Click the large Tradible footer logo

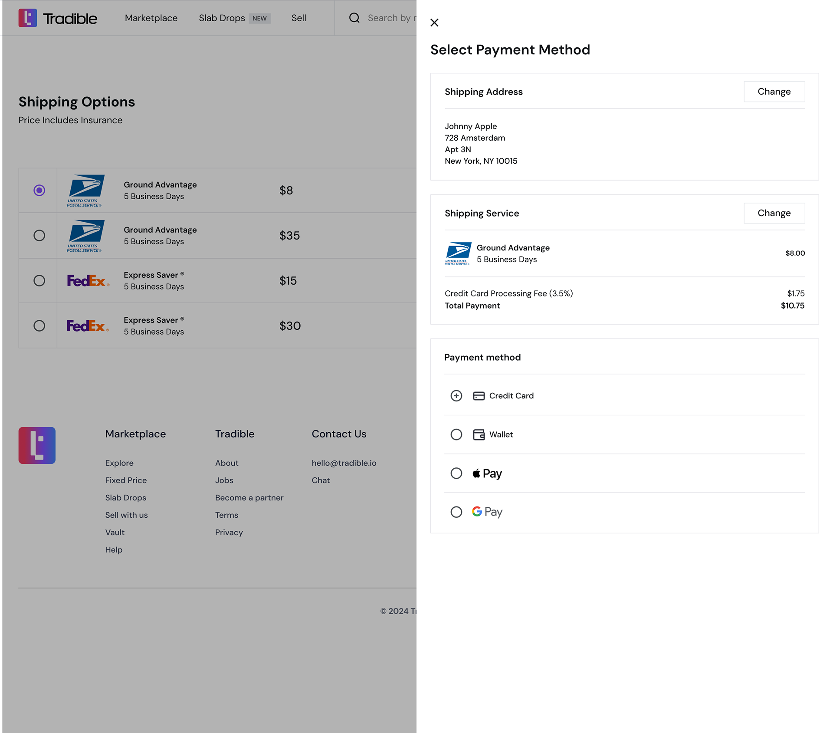click(37, 445)
